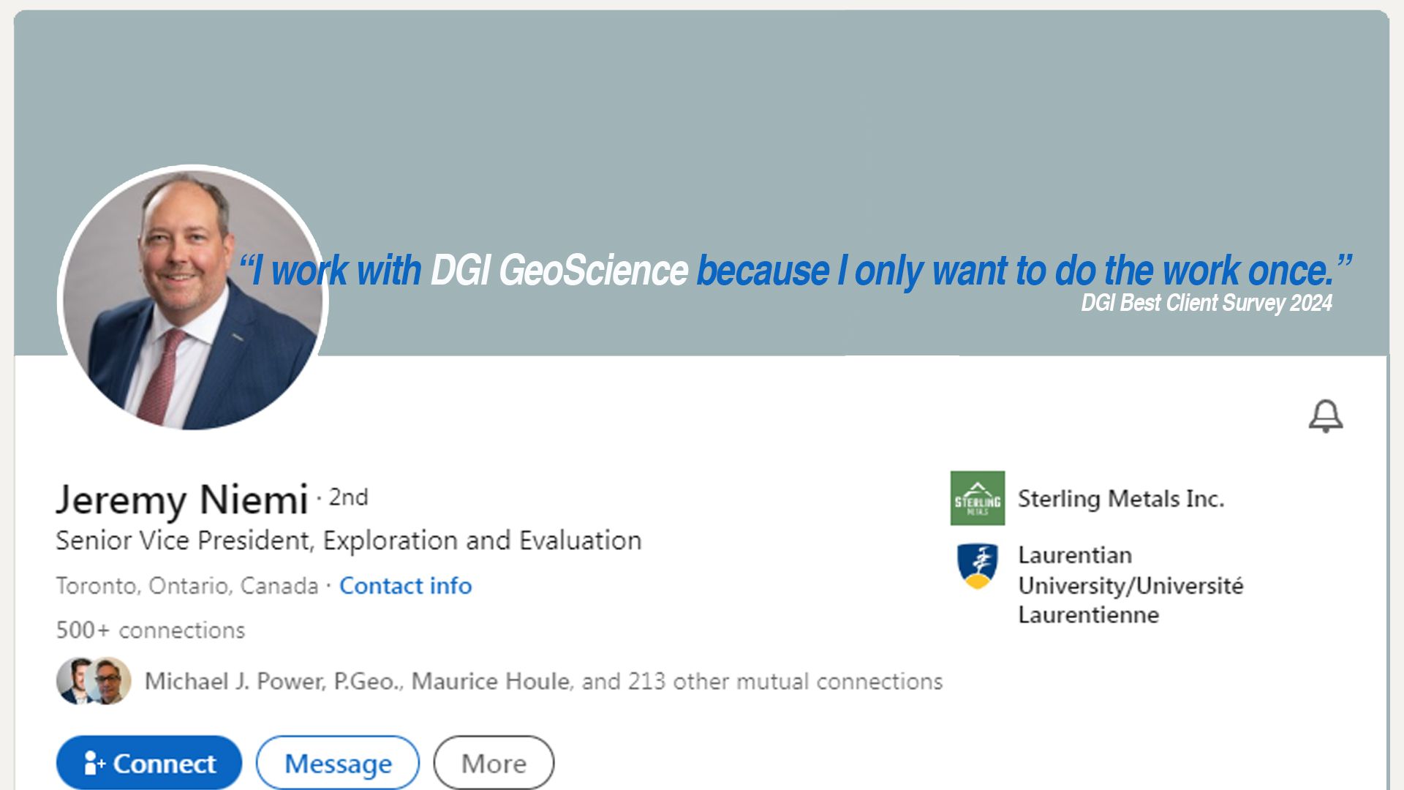Open the More actions dropdown
The image size is (1404, 790).
tap(494, 763)
